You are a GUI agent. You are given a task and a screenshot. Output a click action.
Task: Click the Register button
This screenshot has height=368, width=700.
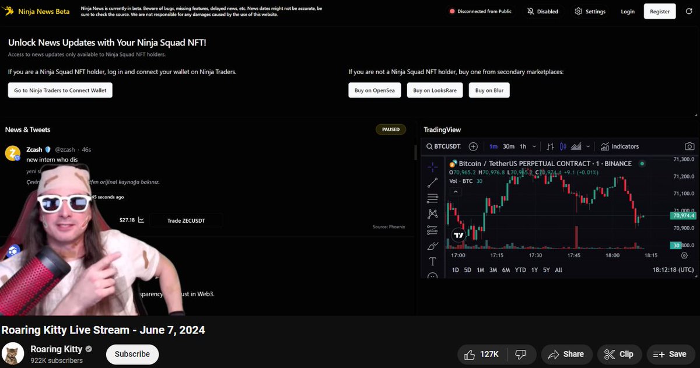[660, 11]
